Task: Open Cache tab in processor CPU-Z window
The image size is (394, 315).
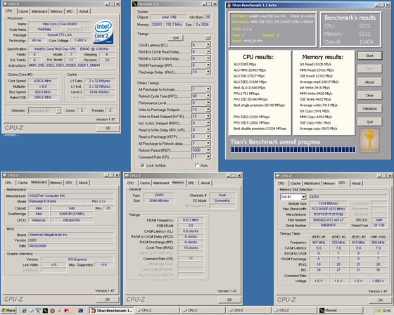Action: pyautogui.click(x=23, y=11)
